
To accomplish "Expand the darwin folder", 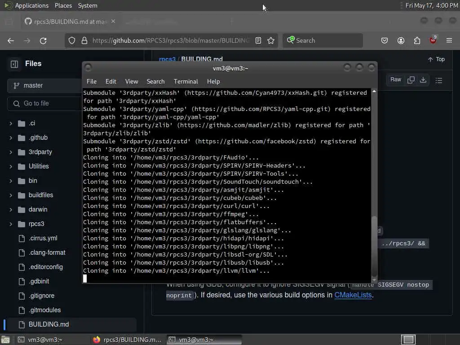I will click(x=11, y=210).
